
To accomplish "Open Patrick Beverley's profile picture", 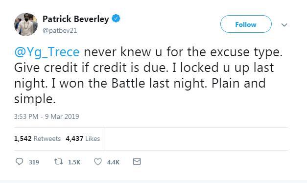I will [x=26, y=24].
